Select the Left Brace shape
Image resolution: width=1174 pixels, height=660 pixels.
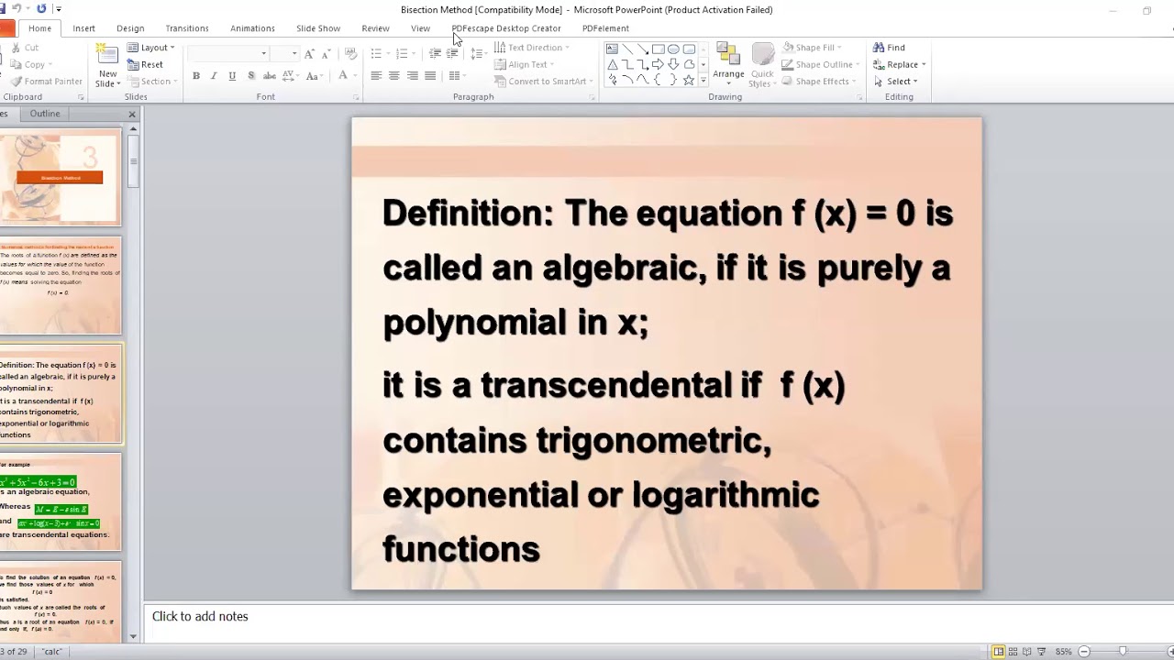click(x=657, y=80)
